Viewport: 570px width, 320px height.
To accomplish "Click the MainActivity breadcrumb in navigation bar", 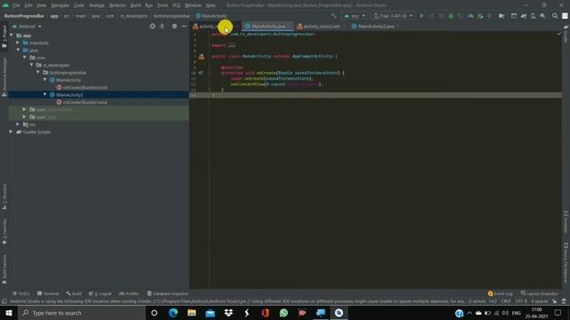I will pos(211,16).
